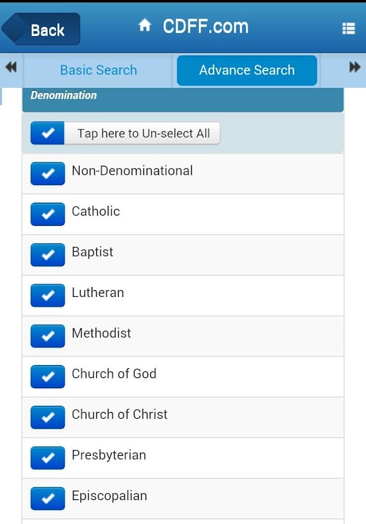Image resolution: width=366 pixels, height=524 pixels.
Task: Toggle the Church of Christ checkbox
Action: point(48,417)
